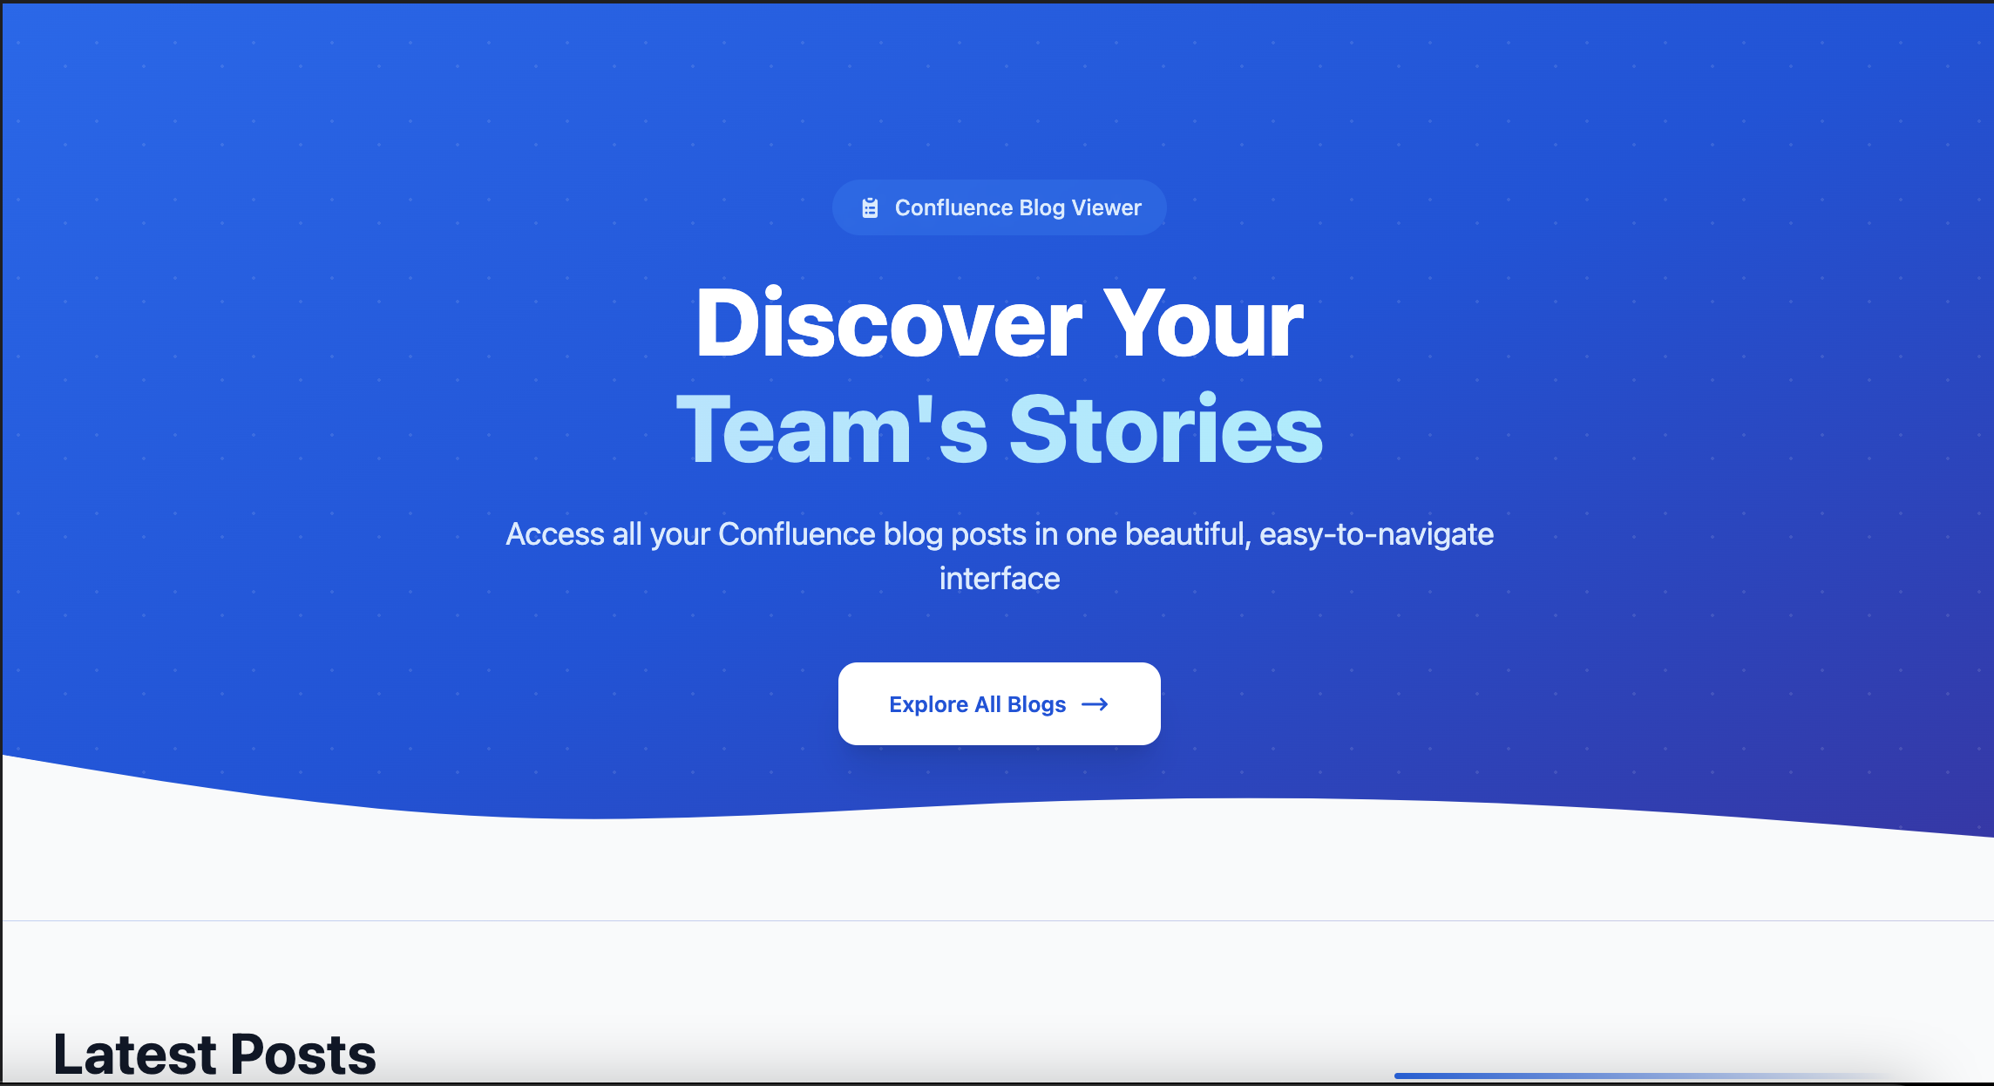Viewport: 1994px width, 1086px height.
Task: Click the clipboard icon in the Confluence badge
Action: click(870, 207)
